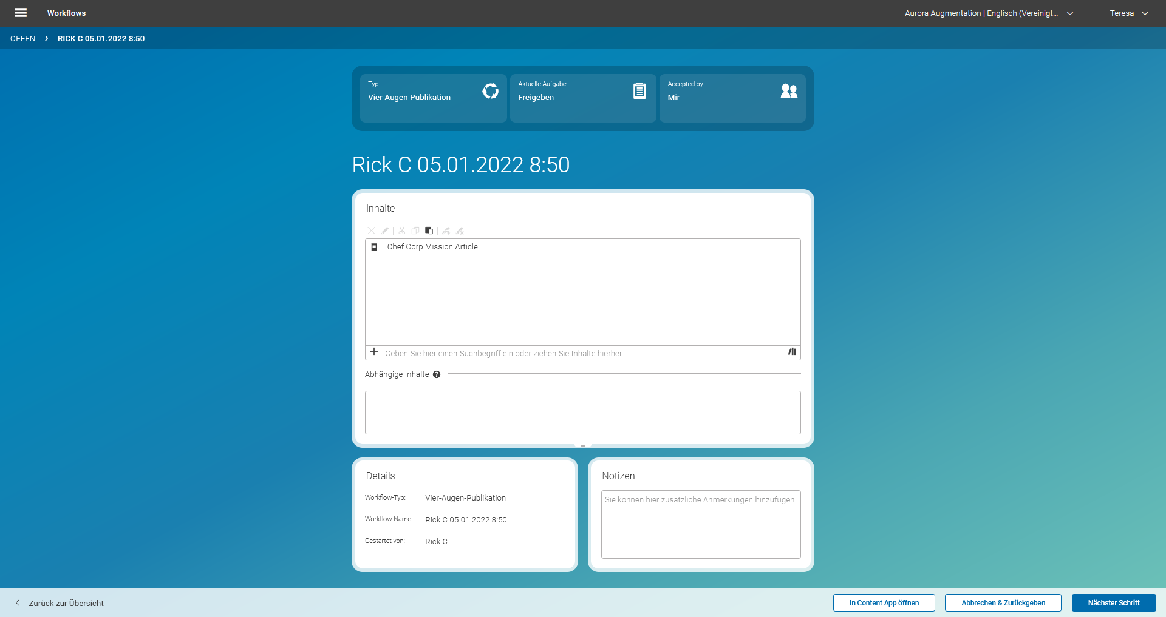The height and width of the screenshot is (617, 1166).
Task: Click the Copy icon above the content list
Action: pyautogui.click(x=415, y=231)
